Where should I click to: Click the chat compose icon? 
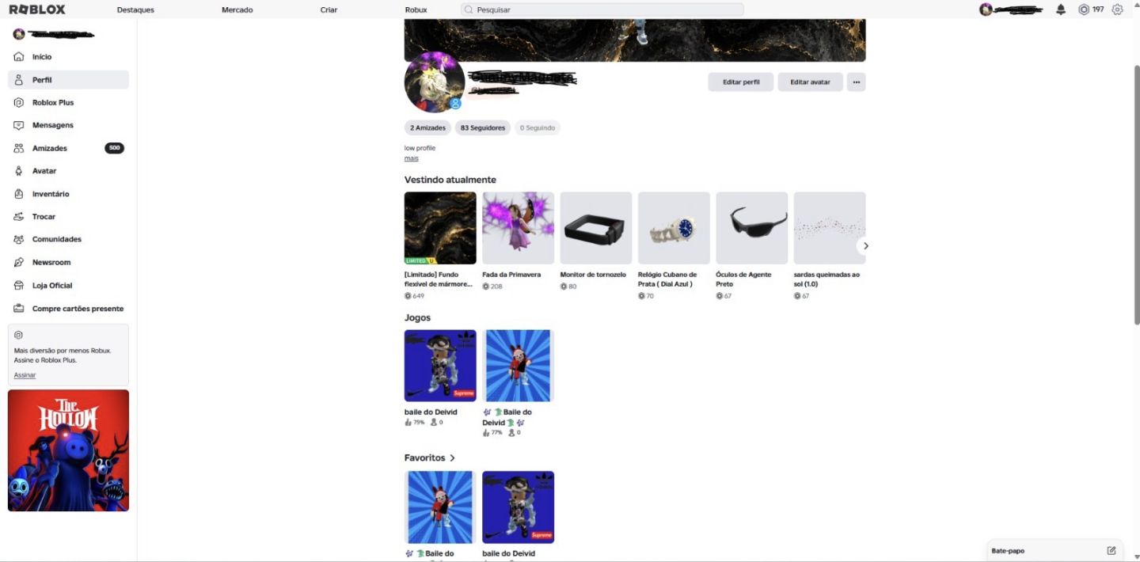point(1111,550)
